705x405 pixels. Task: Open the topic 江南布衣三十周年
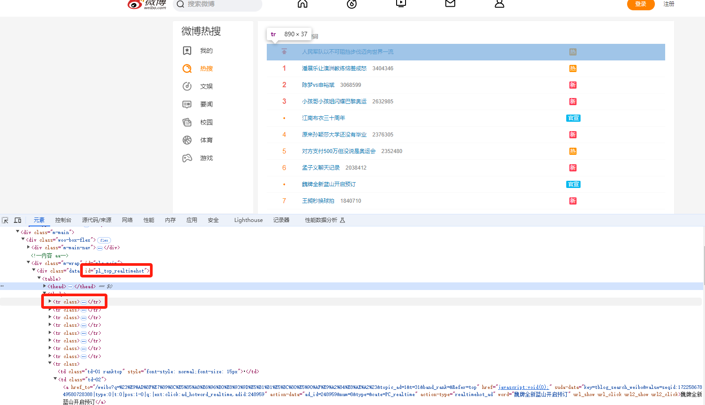tap(323, 118)
